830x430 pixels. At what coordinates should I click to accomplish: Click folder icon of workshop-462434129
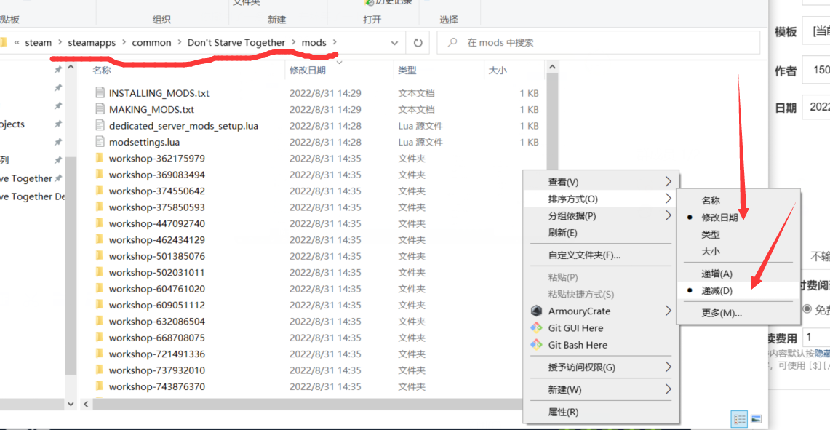pyautogui.click(x=99, y=239)
